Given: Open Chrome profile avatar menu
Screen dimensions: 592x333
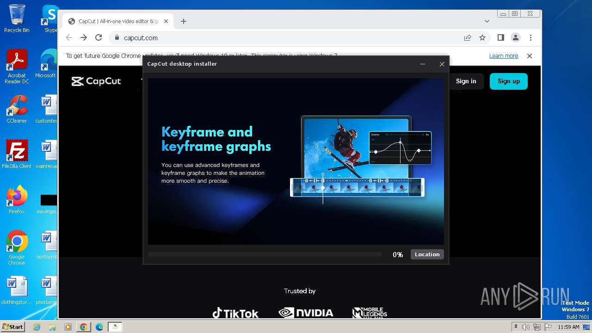Looking at the screenshot, I should pos(516,38).
